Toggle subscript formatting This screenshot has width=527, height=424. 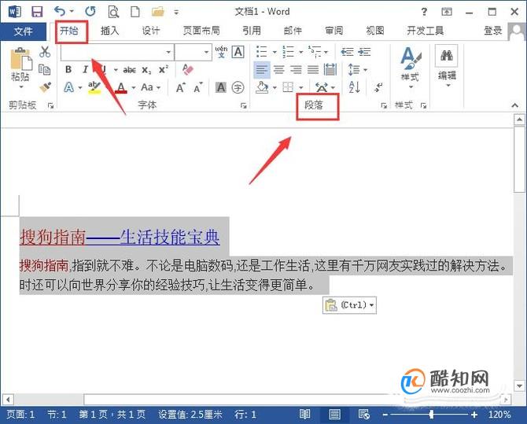(146, 70)
